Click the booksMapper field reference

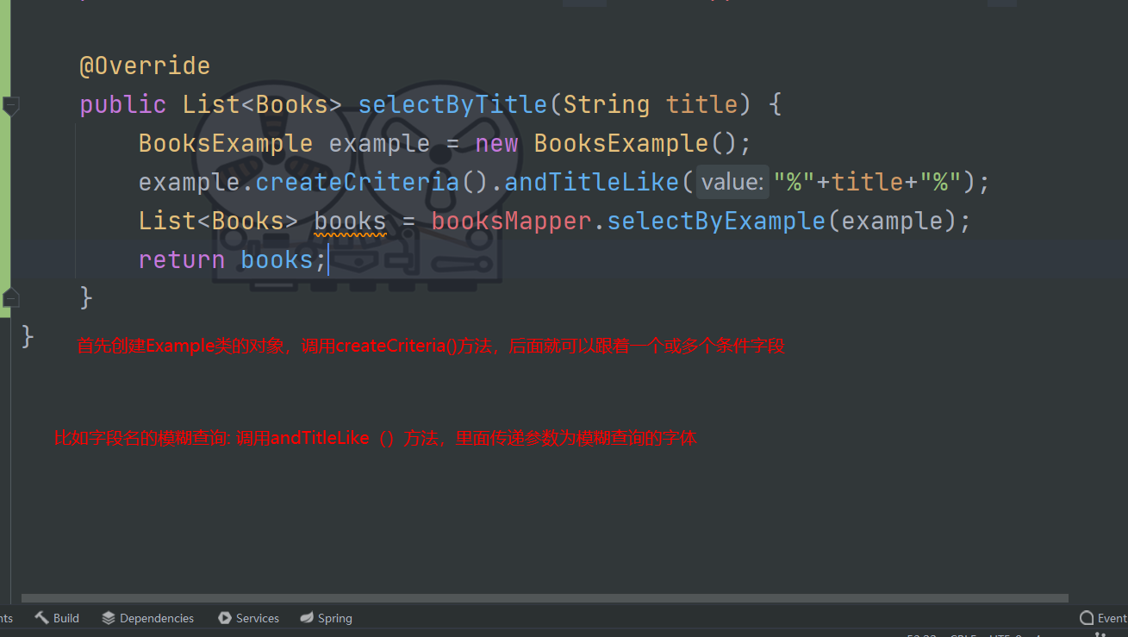[512, 222]
